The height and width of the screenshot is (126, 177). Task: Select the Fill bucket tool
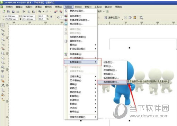click(3, 95)
